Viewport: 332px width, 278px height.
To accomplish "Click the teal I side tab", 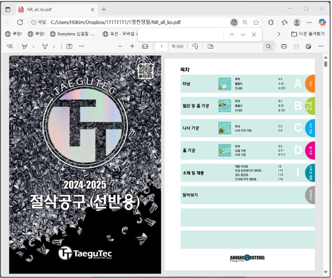I will pyautogui.click(x=310, y=173).
